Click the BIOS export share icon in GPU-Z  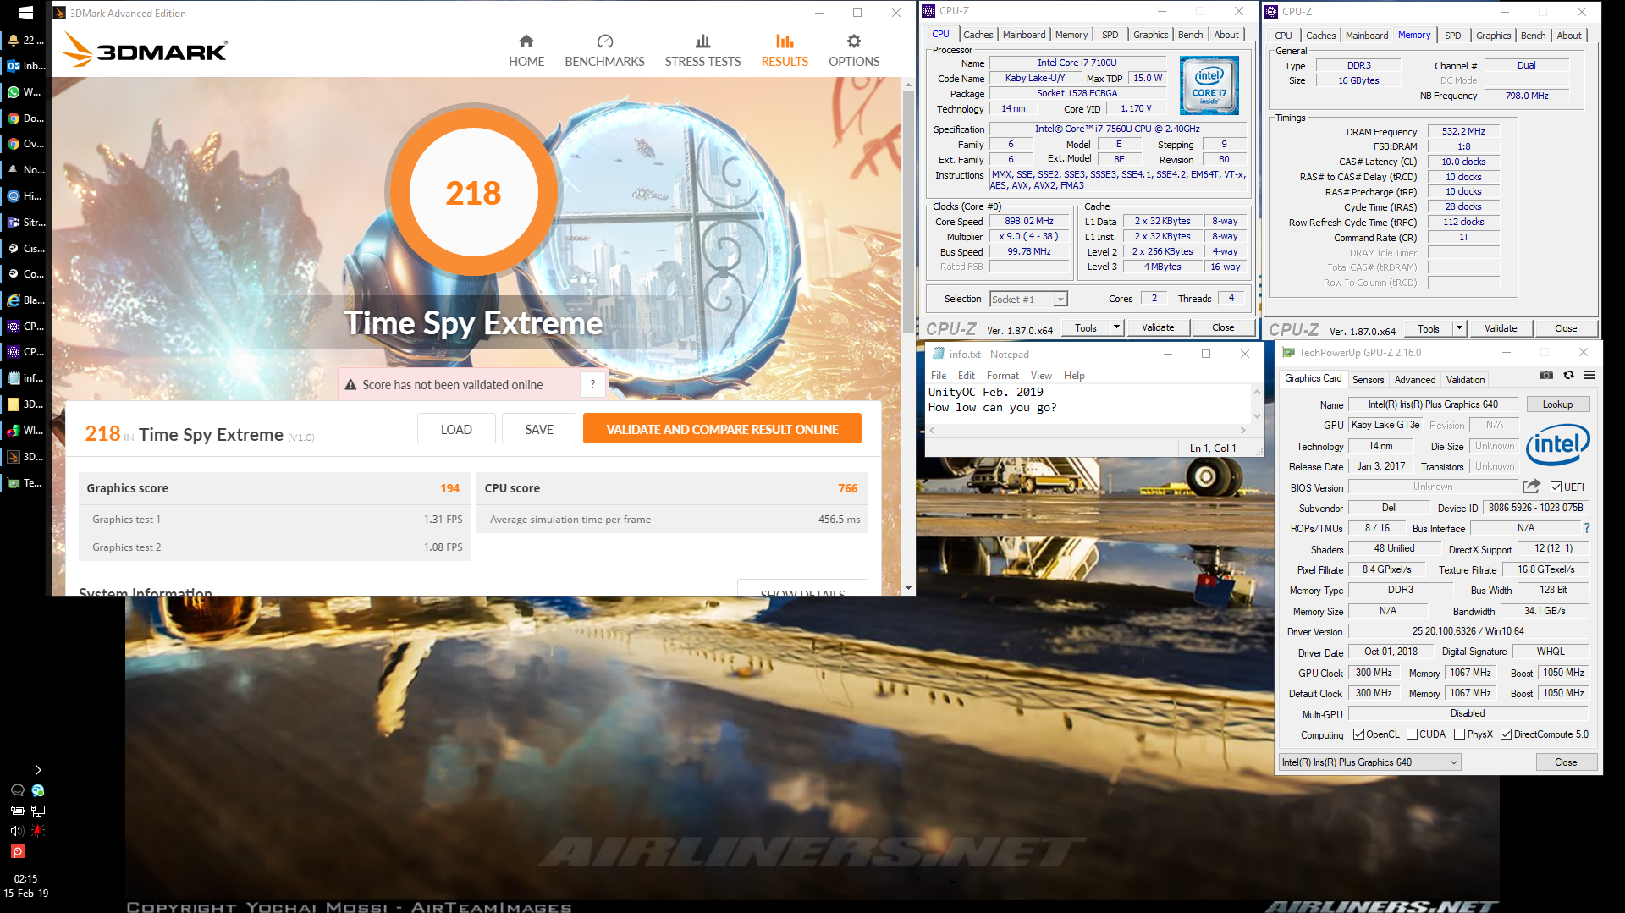click(x=1531, y=487)
